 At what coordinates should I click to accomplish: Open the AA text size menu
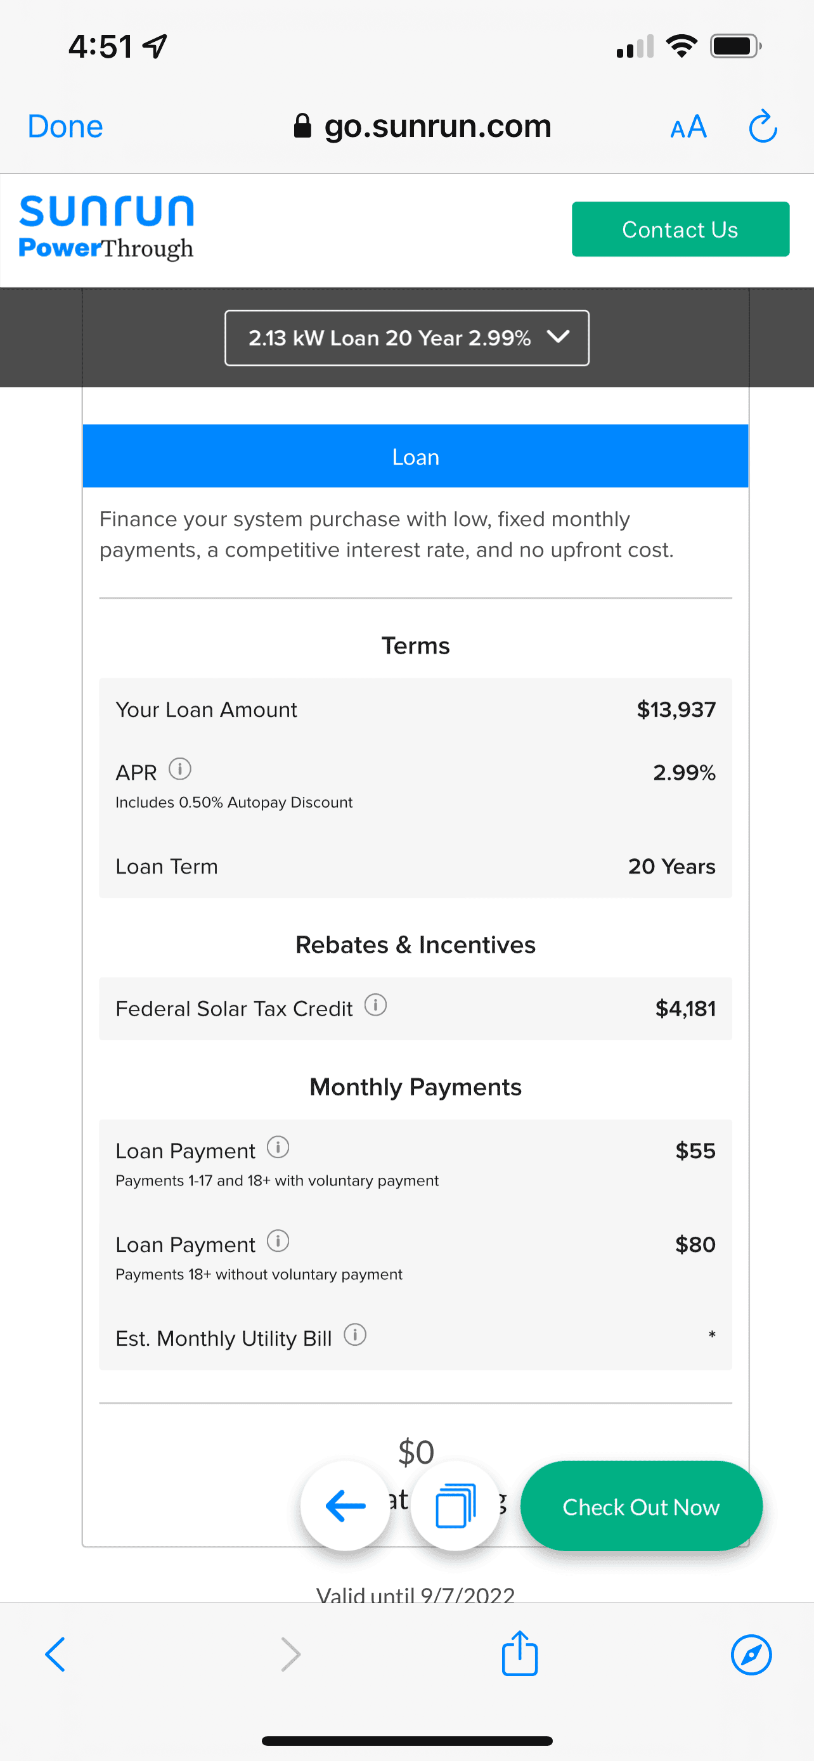(688, 127)
